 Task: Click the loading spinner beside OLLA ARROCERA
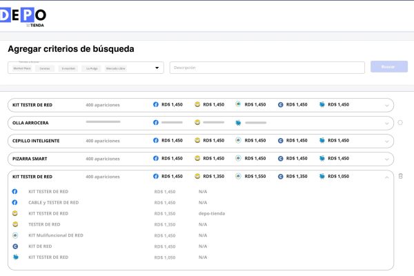coord(400,123)
